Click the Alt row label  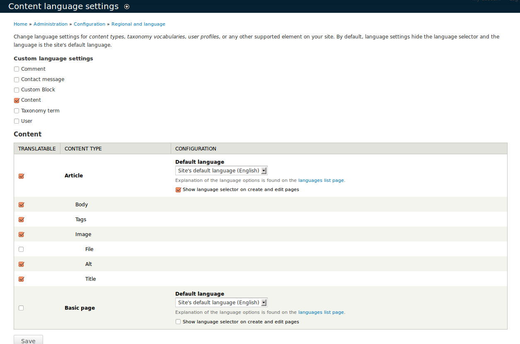(x=89, y=264)
